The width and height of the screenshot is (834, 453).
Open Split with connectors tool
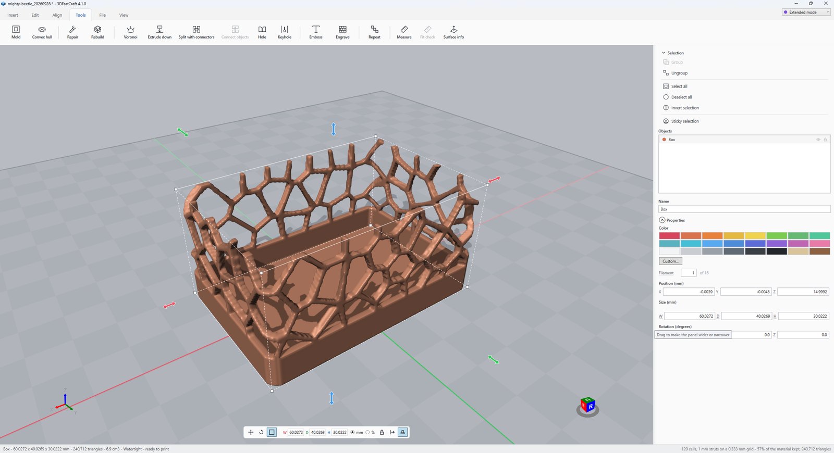[197, 32]
